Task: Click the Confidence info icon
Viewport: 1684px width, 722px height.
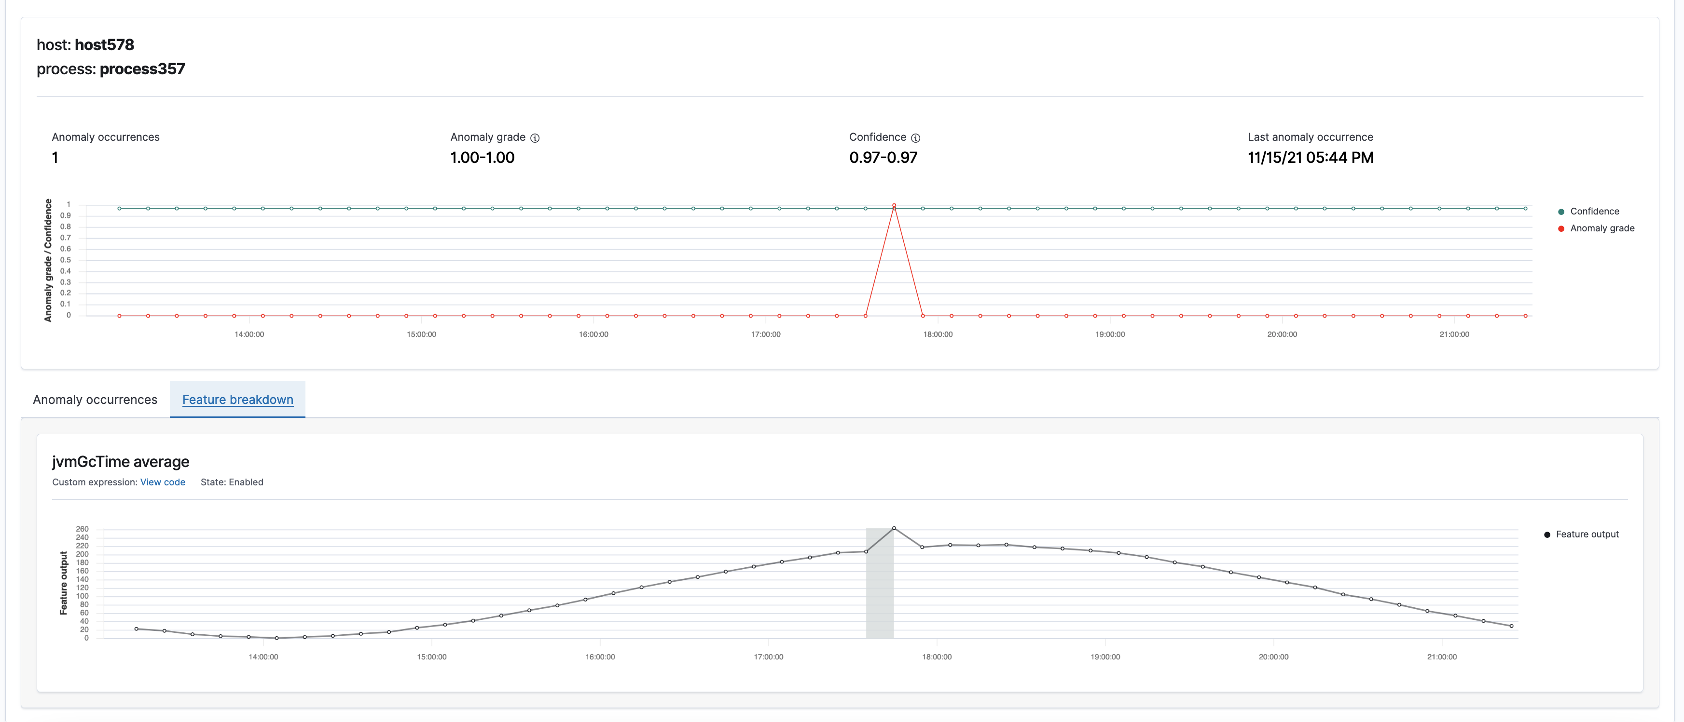Action: (915, 138)
